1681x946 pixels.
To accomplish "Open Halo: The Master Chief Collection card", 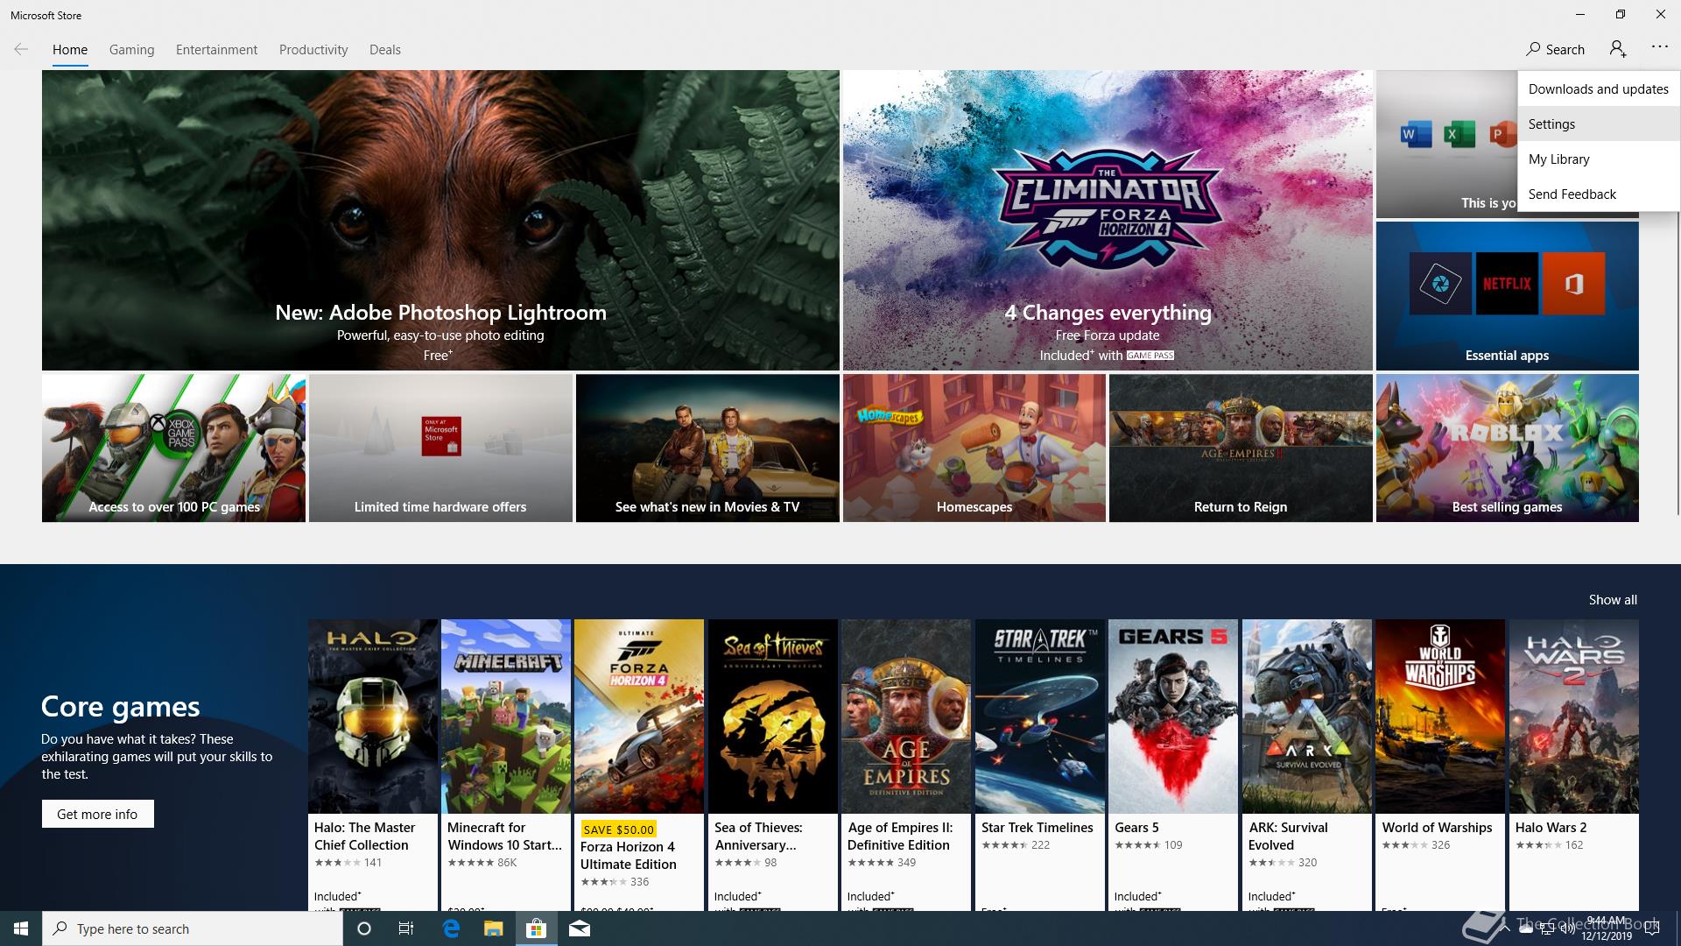I will (x=373, y=765).
